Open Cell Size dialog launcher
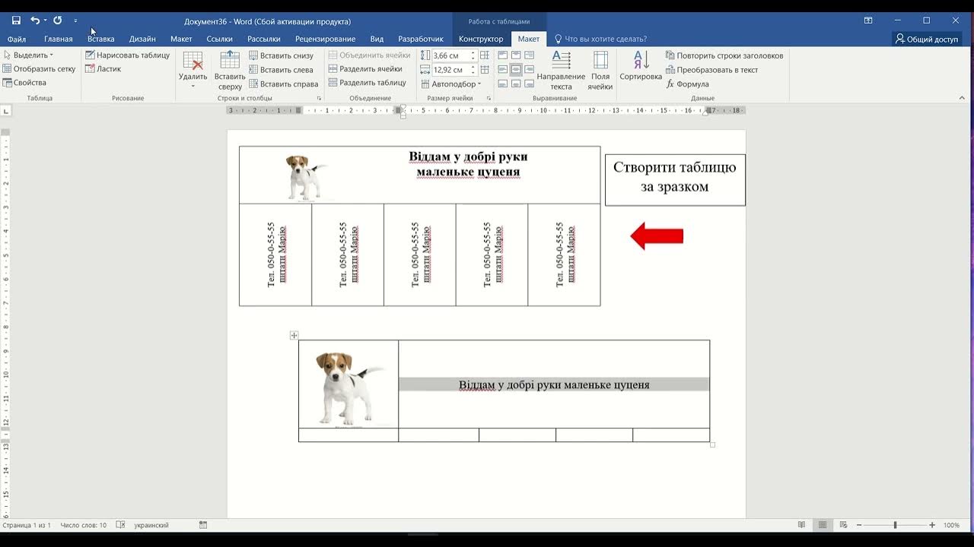The height and width of the screenshot is (547, 974). (x=488, y=99)
